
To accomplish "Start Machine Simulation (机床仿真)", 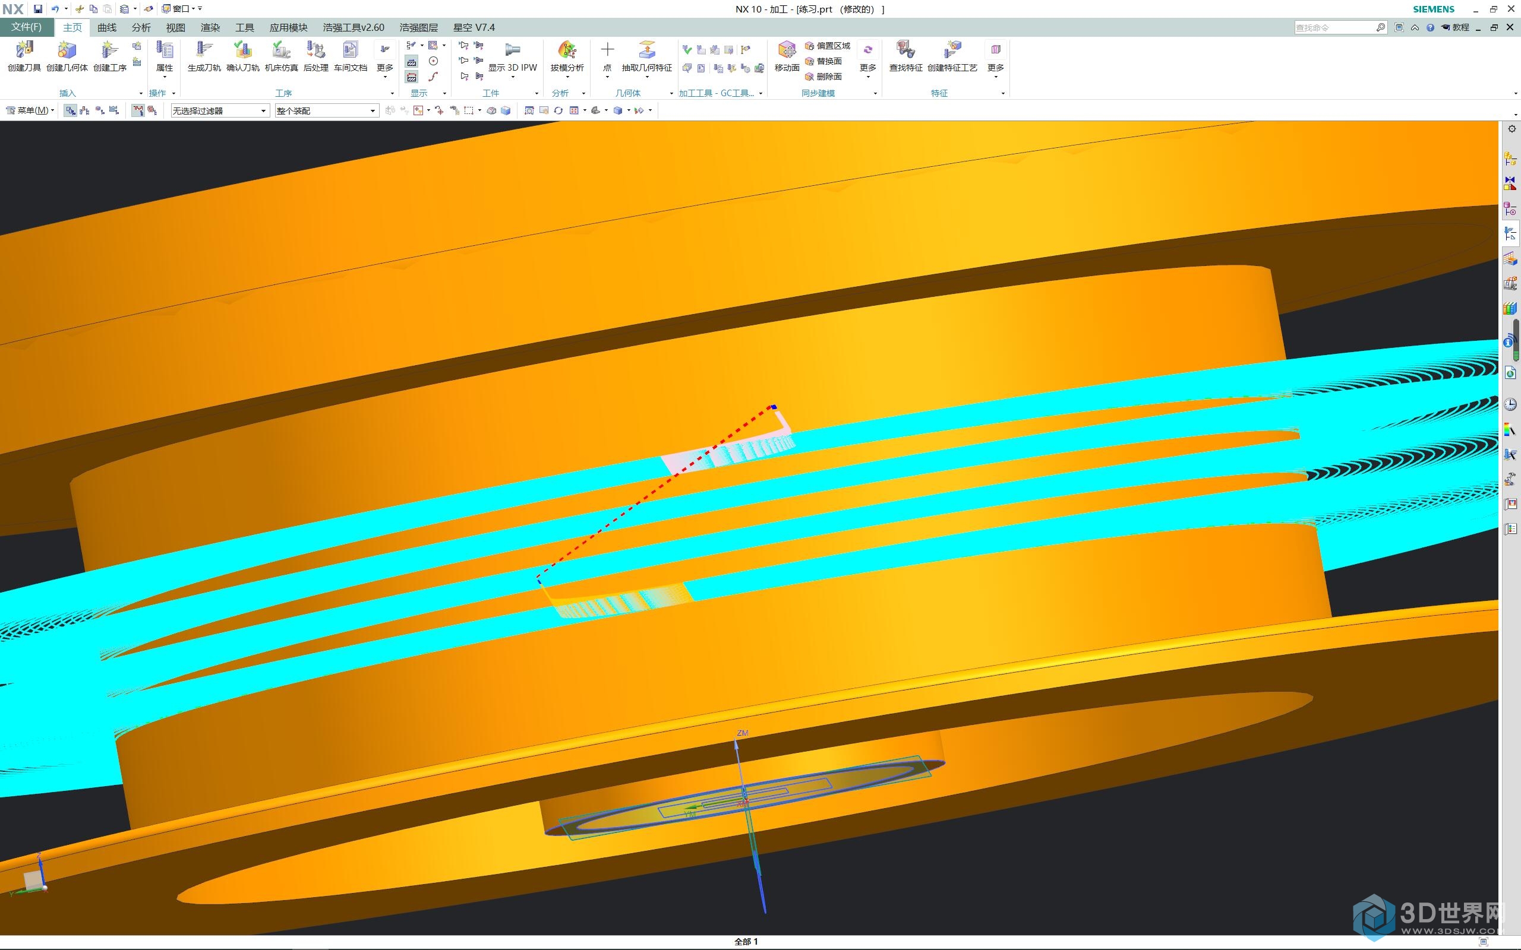I will point(281,56).
